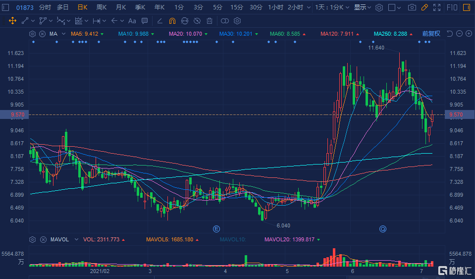
Task: Select the chart measurement tool
Action: tap(78, 21)
